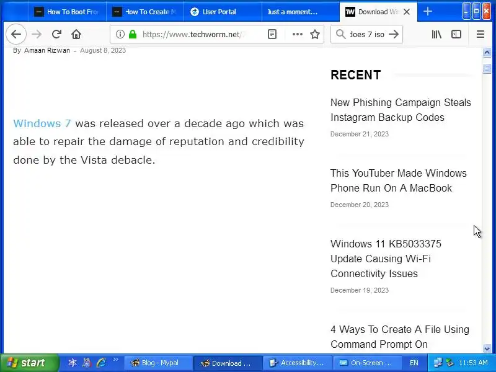Switch to How To Create tab
The width and height of the screenshot is (496, 372).
(x=145, y=12)
